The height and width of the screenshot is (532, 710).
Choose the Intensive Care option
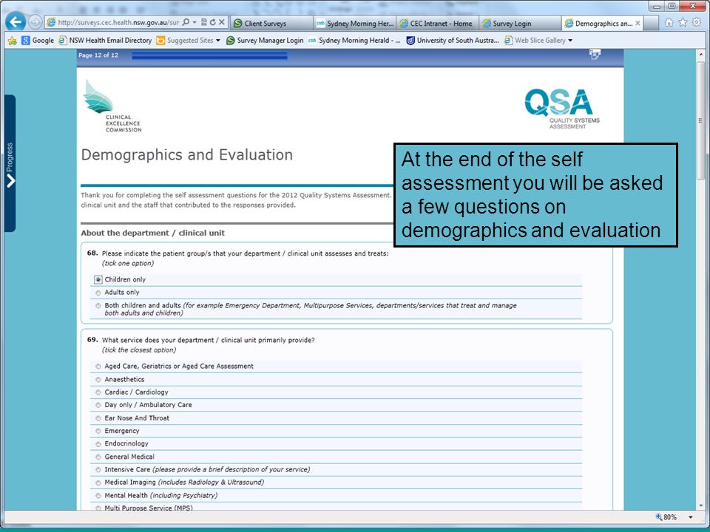(x=98, y=470)
